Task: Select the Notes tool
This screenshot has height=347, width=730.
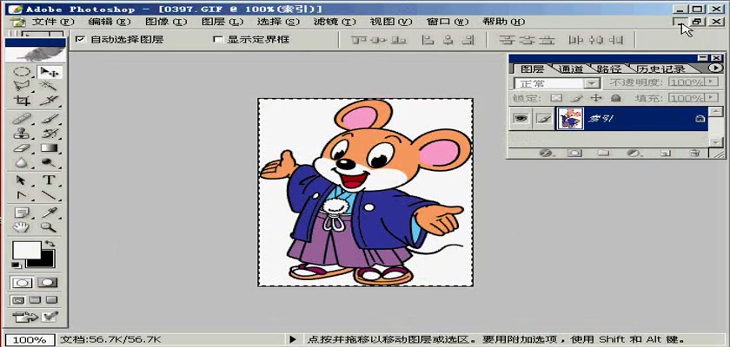Action: pyautogui.click(x=22, y=213)
